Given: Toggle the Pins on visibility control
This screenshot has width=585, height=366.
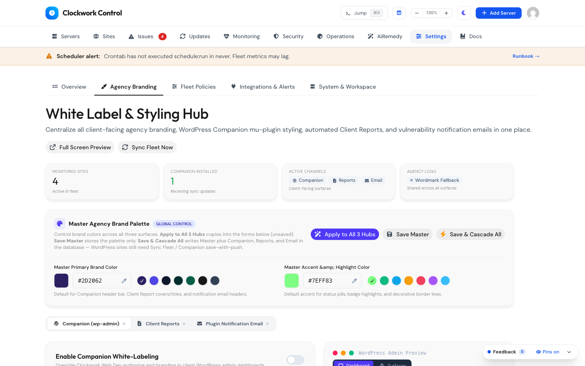Looking at the screenshot, I should [x=548, y=352].
